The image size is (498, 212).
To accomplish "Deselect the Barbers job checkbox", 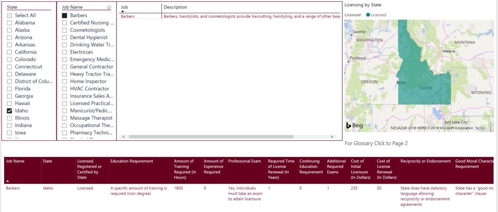I will (x=64, y=15).
